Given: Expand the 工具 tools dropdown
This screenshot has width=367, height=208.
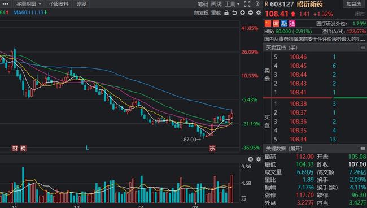Looking at the screenshot, I should pyautogui.click(x=232, y=4).
